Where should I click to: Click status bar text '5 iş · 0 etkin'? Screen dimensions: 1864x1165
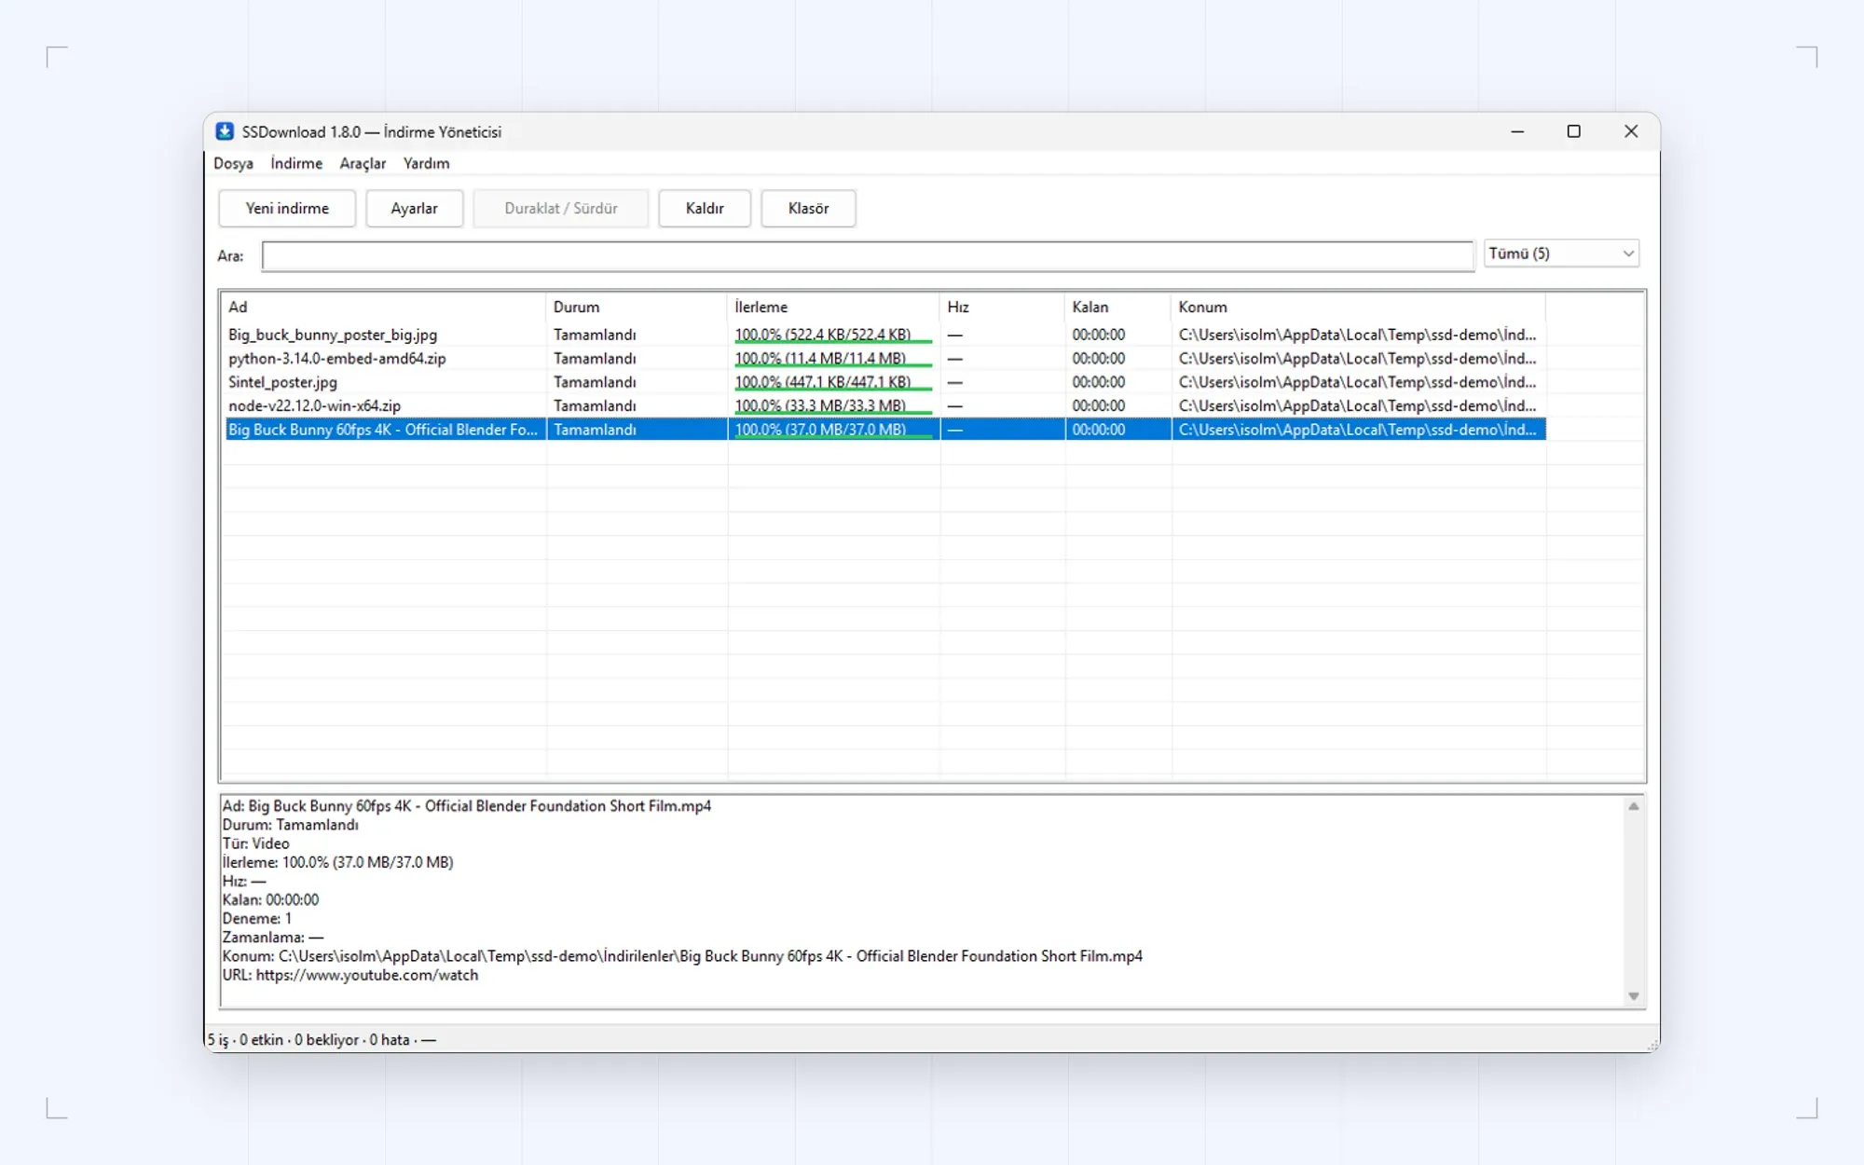tap(245, 1040)
